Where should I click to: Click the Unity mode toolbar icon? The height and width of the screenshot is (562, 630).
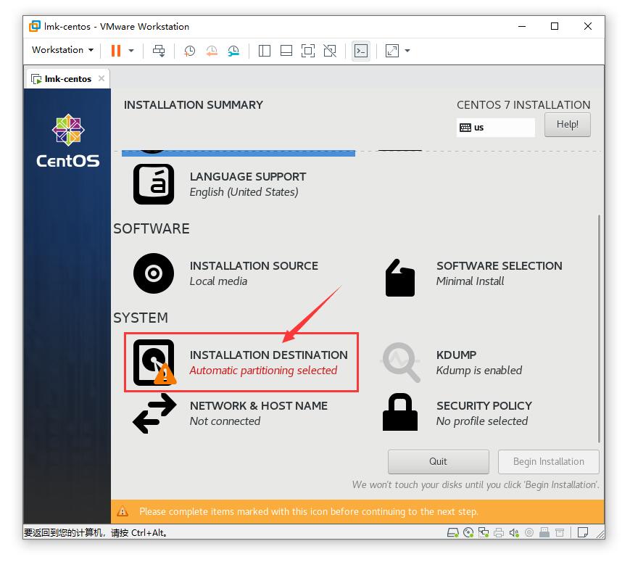(330, 51)
